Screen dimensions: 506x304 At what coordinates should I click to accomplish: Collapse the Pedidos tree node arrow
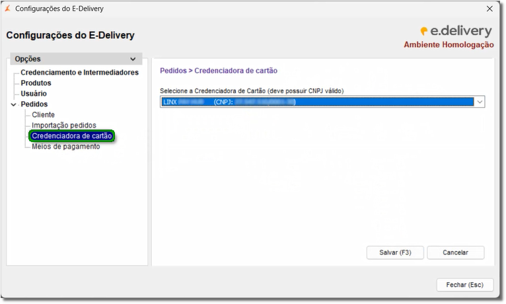(14, 104)
